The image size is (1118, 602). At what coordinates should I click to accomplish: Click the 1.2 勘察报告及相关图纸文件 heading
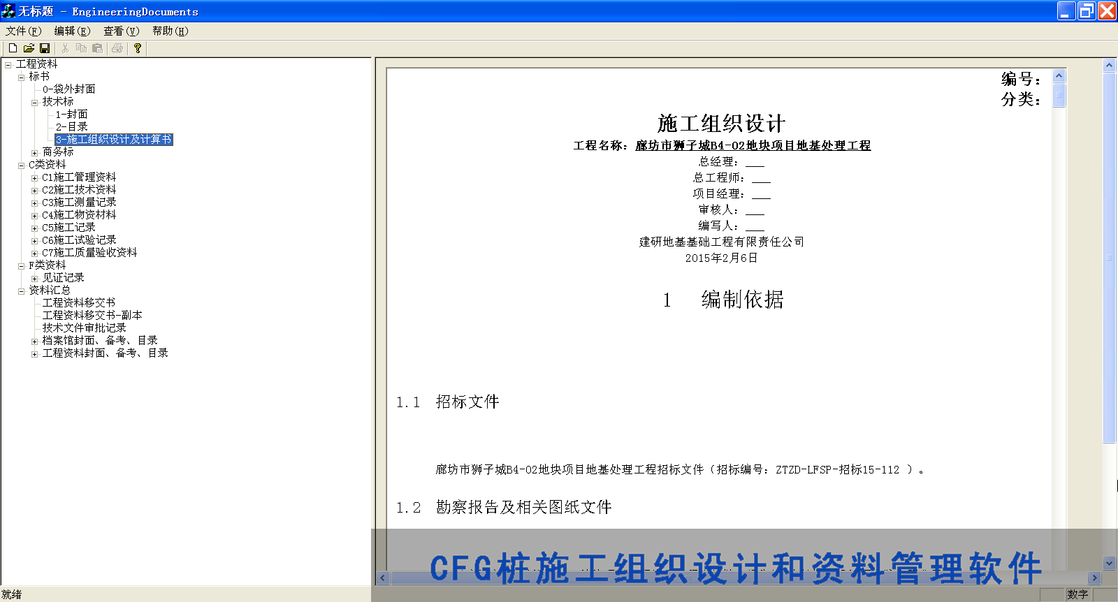[503, 507]
